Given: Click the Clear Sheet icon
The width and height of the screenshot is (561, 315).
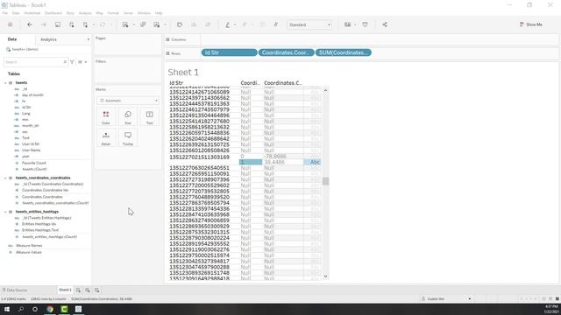Looking at the screenshot, I should coord(156,24).
